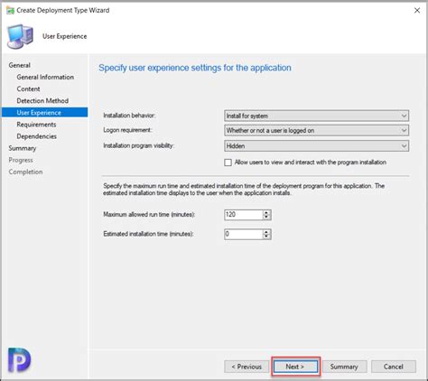Decrease maximum allowed run time value
This screenshot has width=428, height=381.
[266, 218]
